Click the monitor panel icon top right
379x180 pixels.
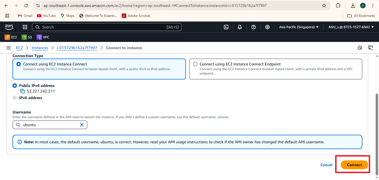[x=370, y=48]
